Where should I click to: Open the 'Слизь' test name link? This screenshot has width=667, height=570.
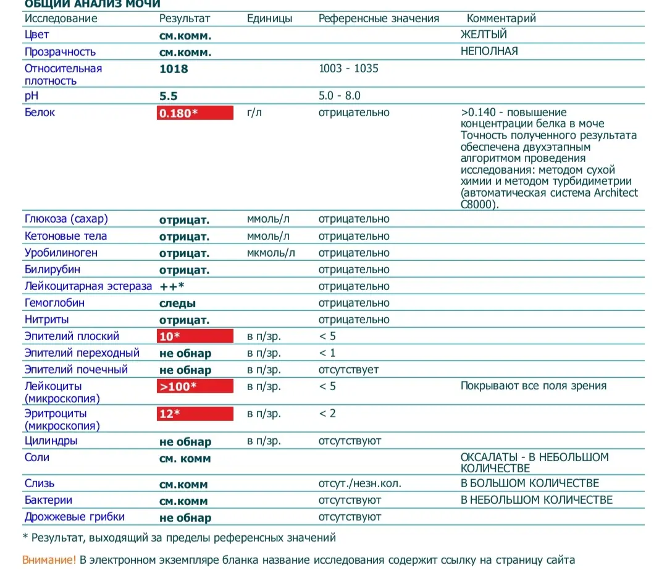[40, 483]
